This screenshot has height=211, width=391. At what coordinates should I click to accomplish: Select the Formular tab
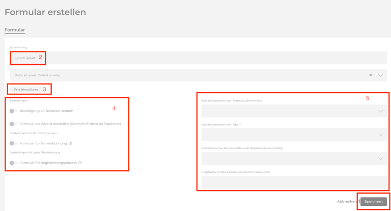pos(14,30)
